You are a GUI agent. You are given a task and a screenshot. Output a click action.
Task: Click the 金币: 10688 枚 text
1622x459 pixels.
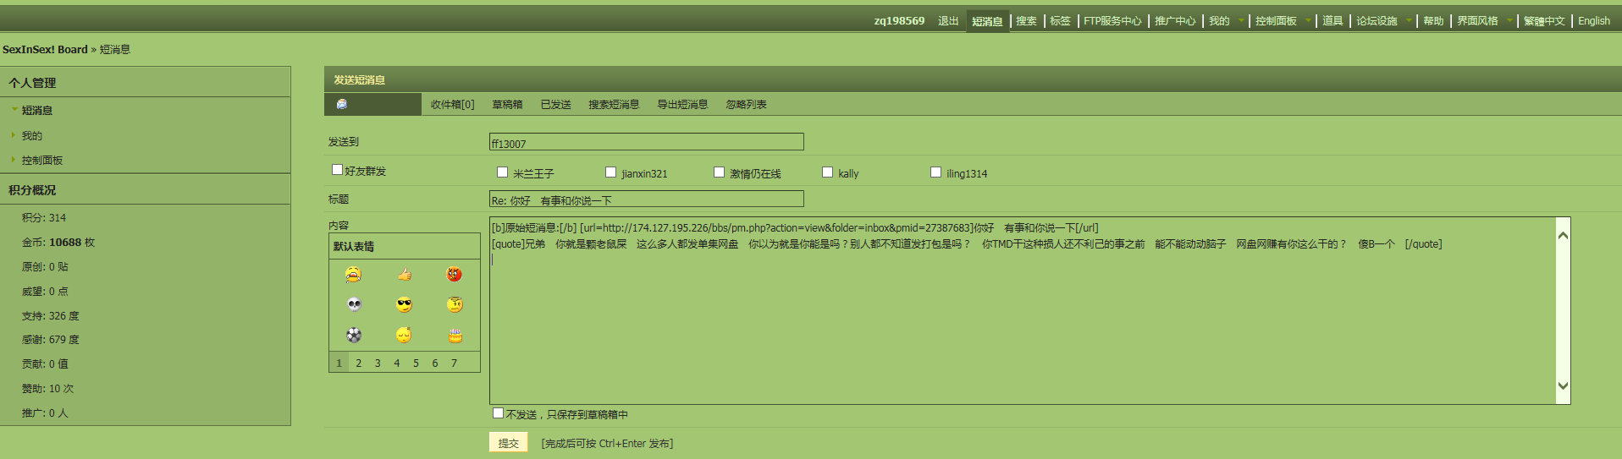coord(58,243)
